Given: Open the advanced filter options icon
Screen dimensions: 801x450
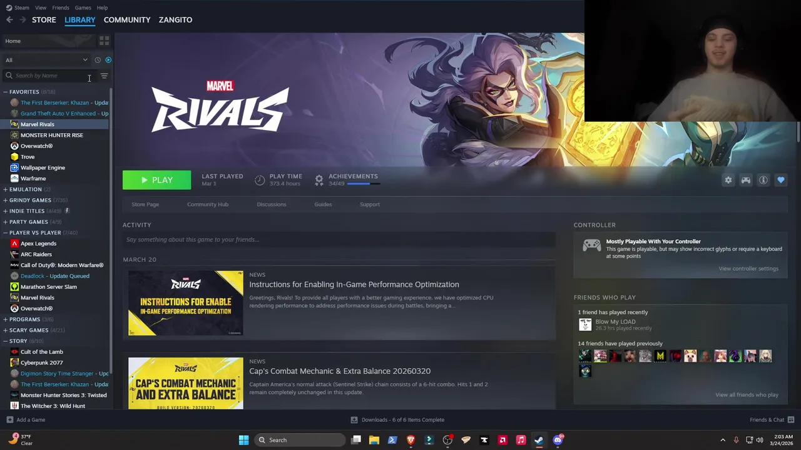Looking at the screenshot, I should tap(104, 76).
